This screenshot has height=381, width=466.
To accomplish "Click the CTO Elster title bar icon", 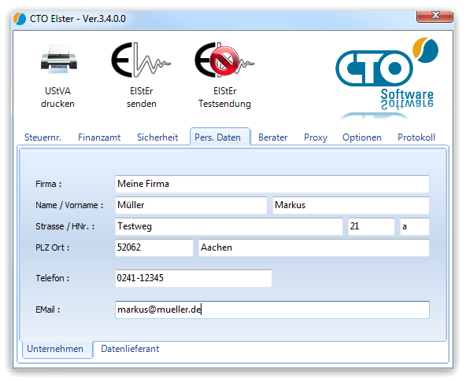I will coord(20,19).
